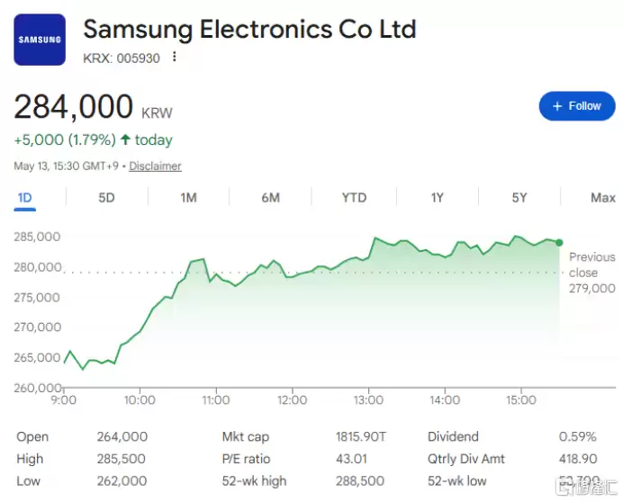Image resolution: width=623 pixels, height=502 pixels.
Task: Click the watermark logo in bottom corner
Action: point(586,487)
